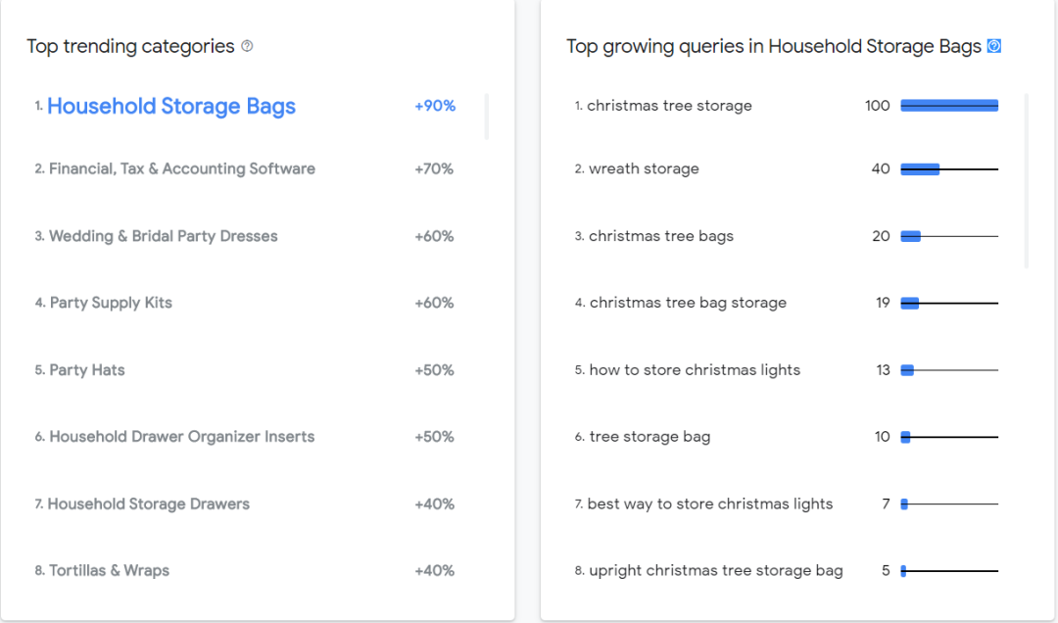Open the 'tree storage bag' query
Viewport: 1058px width, 623px height.
tap(649, 437)
